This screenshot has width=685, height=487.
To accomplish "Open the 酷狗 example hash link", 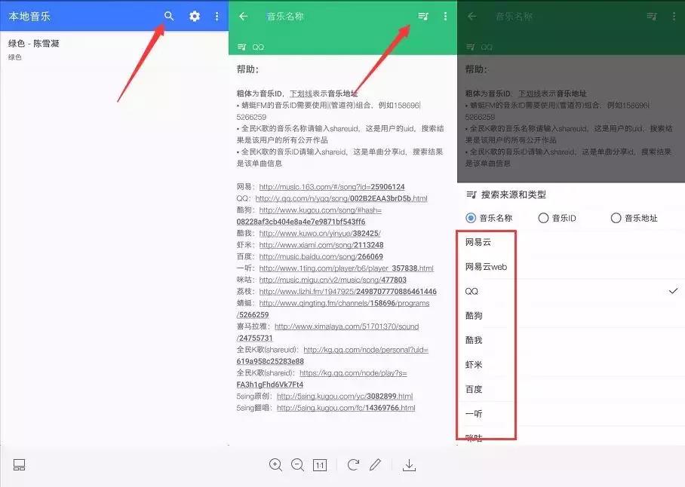I will click(332, 210).
